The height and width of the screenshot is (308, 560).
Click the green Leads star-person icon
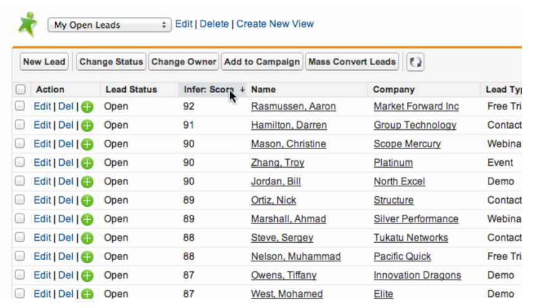click(x=27, y=24)
